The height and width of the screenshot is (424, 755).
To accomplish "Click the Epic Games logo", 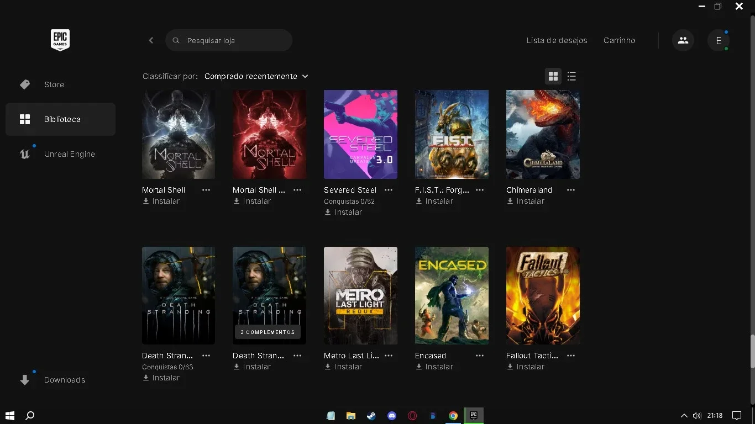I will (x=60, y=40).
